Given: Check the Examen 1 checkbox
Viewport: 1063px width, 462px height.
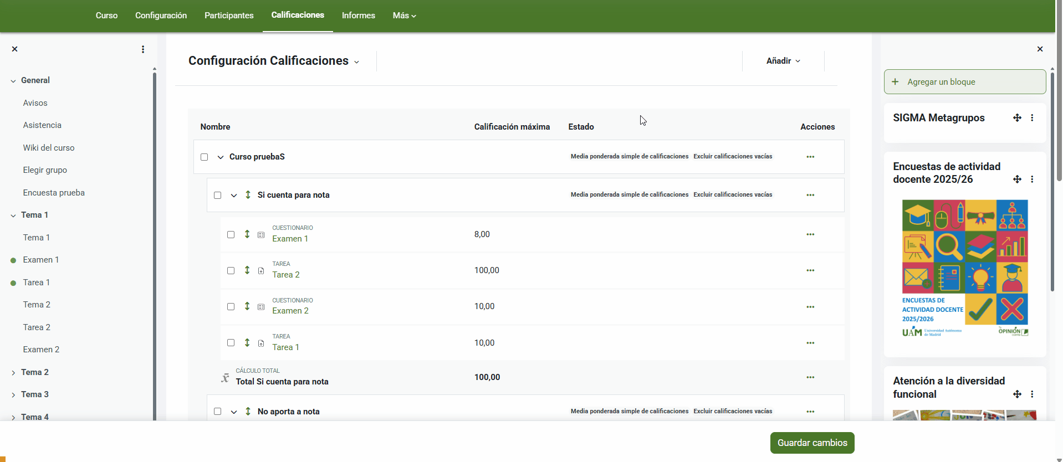Looking at the screenshot, I should [231, 235].
